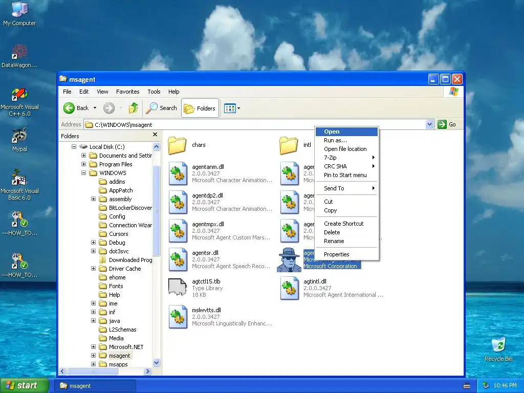Expand Program Files tree node

click(83, 164)
